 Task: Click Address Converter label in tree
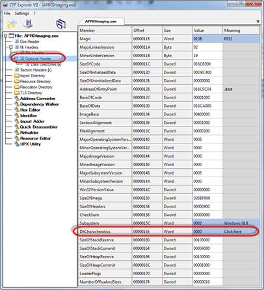click(x=38, y=99)
